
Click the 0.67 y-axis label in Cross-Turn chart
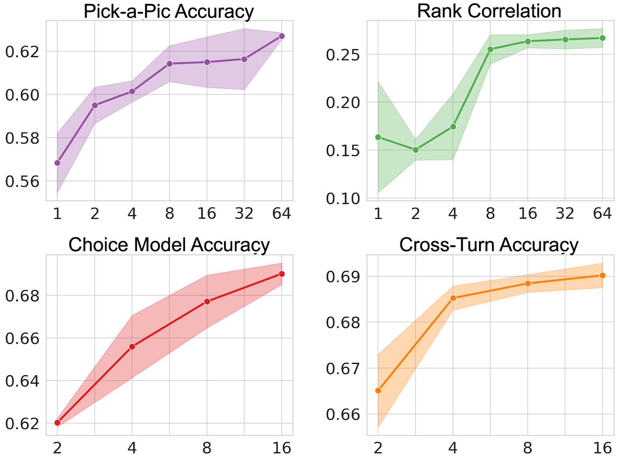[342, 369]
